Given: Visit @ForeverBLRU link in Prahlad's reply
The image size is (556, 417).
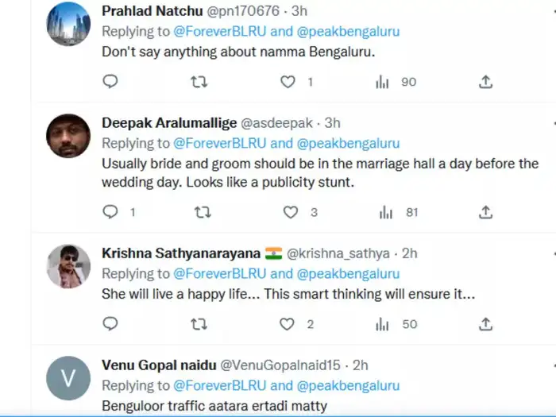Looking at the screenshot, I should click(219, 32).
